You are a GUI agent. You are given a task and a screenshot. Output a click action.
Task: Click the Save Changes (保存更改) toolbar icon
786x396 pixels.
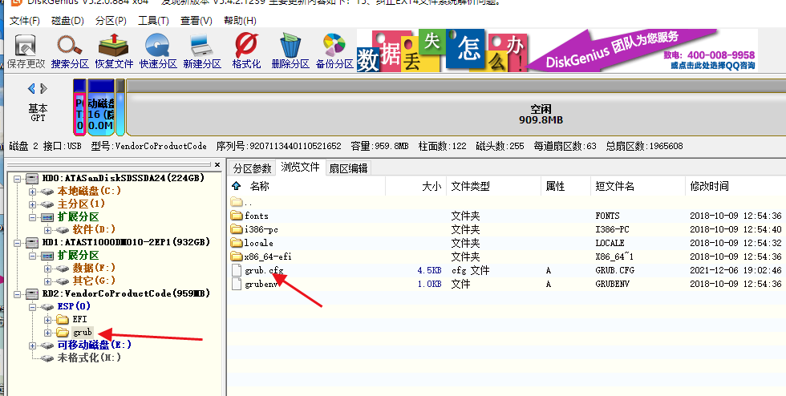[x=26, y=51]
